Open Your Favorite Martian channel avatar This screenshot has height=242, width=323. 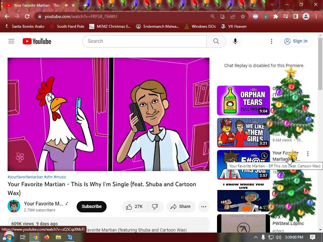14,206
